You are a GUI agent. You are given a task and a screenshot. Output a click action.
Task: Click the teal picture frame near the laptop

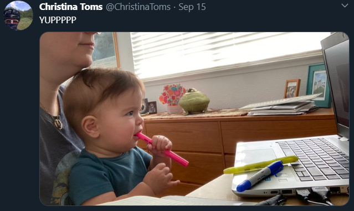(x=319, y=85)
